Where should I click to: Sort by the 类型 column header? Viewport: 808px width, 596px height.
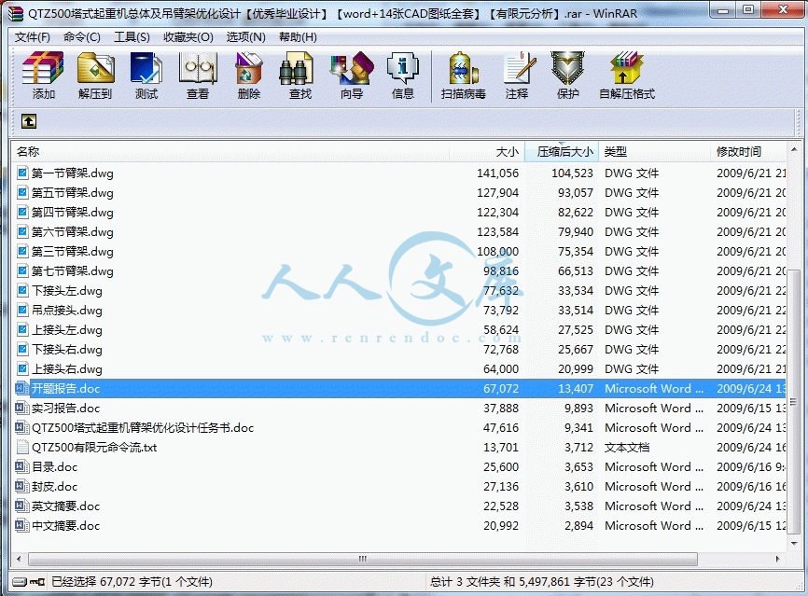pyautogui.click(x=654, y=151)
